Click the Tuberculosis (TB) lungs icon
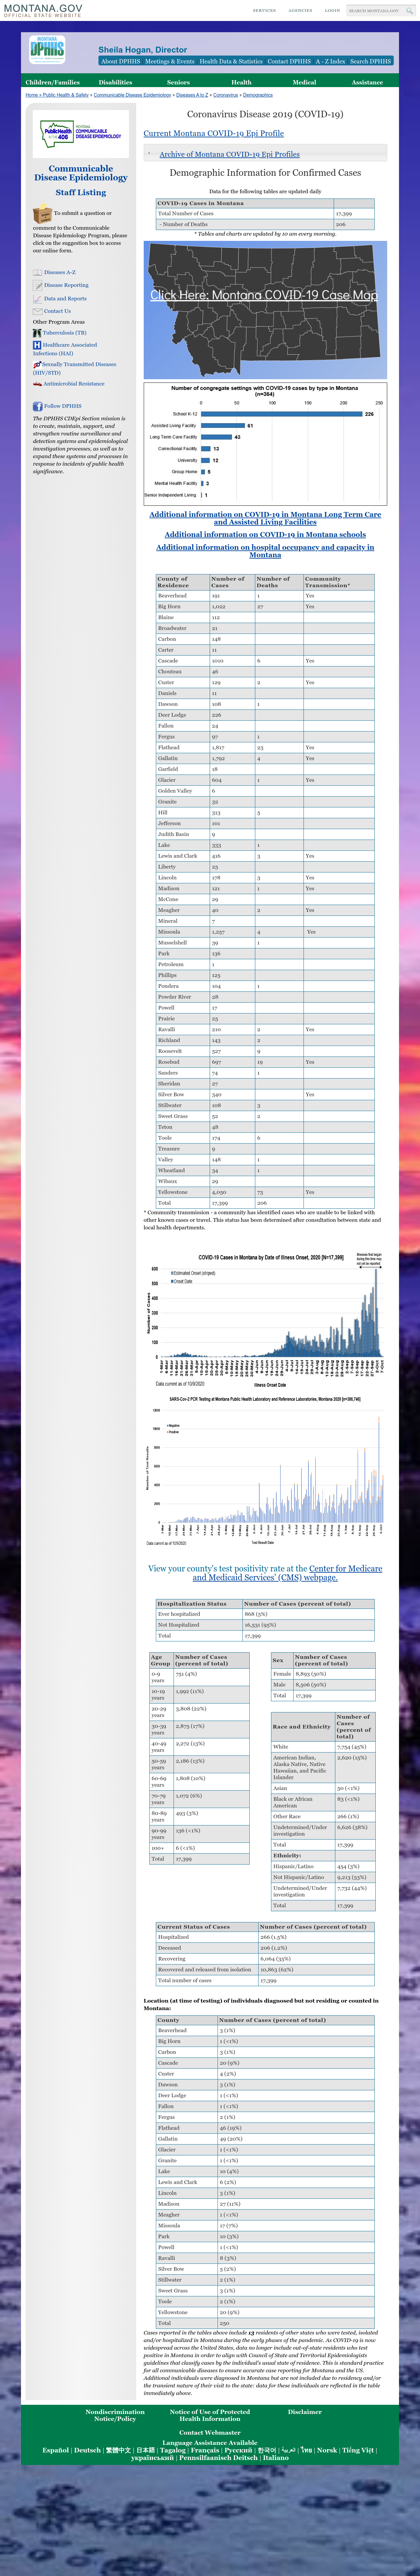Viewport: 420px width, 2576px height. click(x=37, y=333)
